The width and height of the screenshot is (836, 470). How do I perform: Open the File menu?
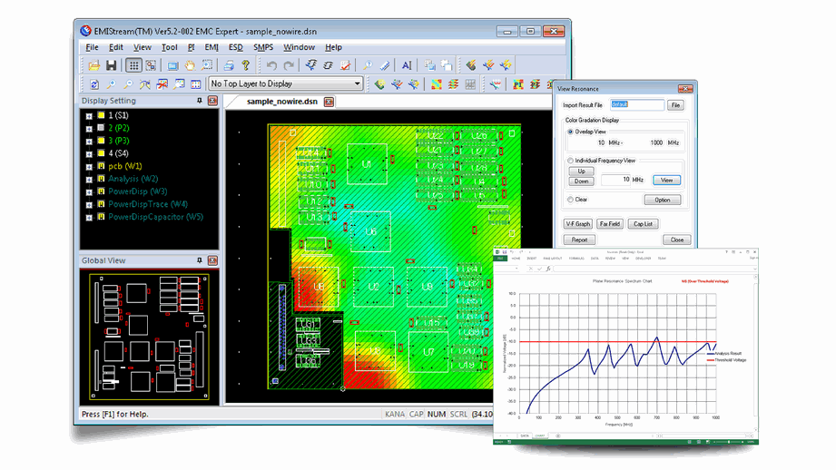[x=92, y=47]
